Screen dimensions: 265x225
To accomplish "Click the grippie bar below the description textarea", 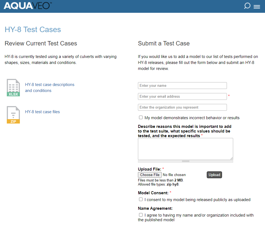I will [x=185, y=161].
